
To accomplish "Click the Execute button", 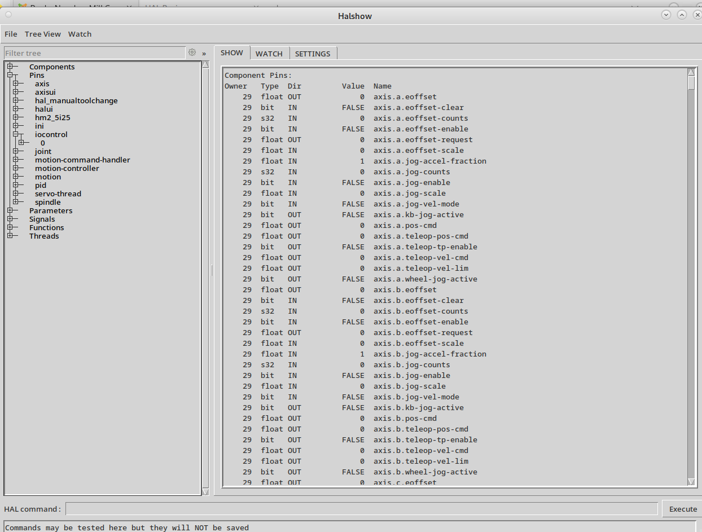I will pos(683,509).
